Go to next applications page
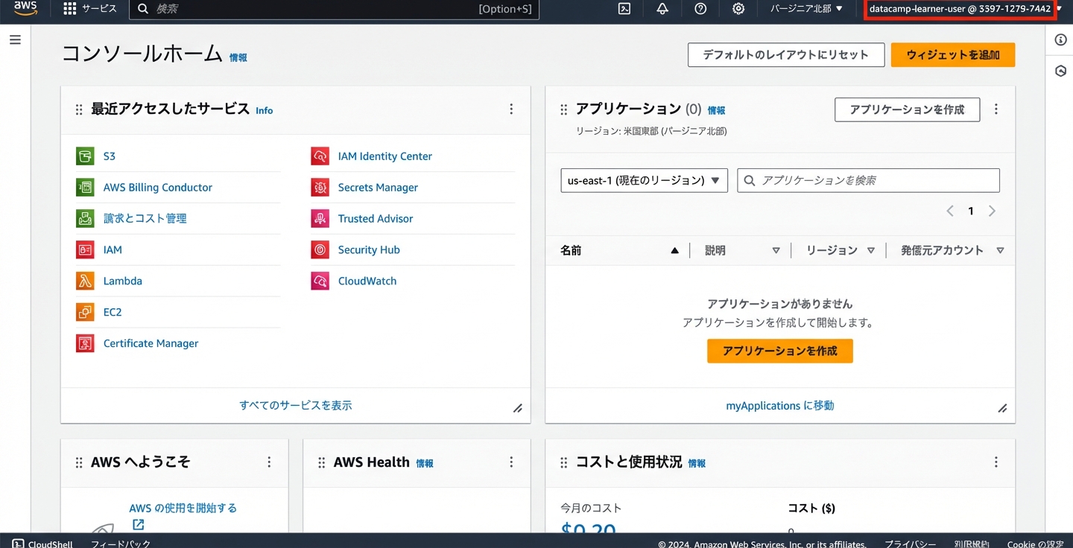Image resolution: width=1073 pixels, height=548 pixels. [992, 211]
